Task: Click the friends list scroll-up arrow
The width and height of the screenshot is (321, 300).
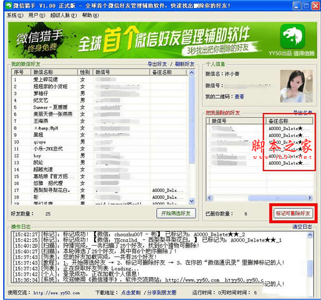Action: pyautogui.click(x=192, y=72)
